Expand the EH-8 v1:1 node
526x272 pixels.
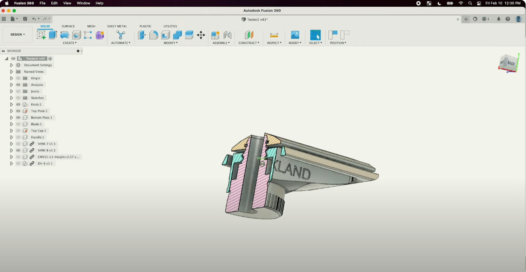point(11,163)
